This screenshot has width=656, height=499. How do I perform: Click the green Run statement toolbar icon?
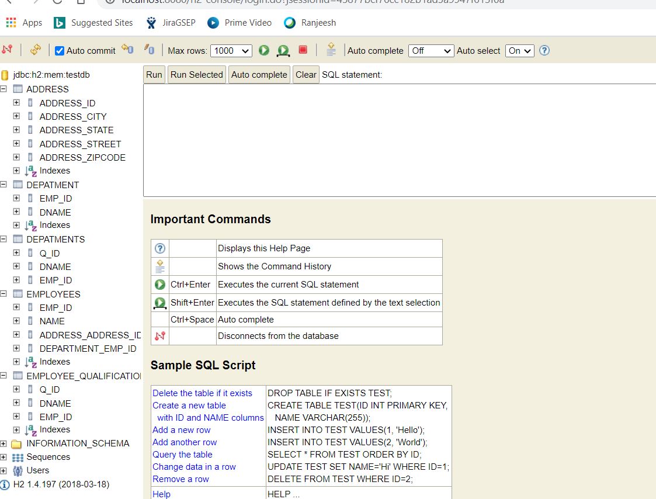pos(264,50)
